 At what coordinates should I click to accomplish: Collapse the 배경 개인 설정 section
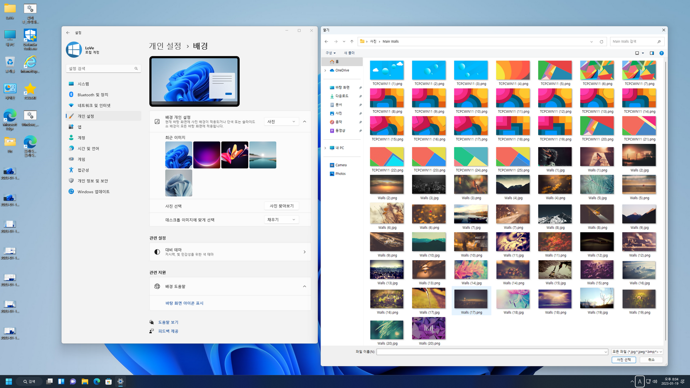click(304, 121)
